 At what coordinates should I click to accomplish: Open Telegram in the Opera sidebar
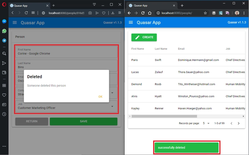(4, 41)
